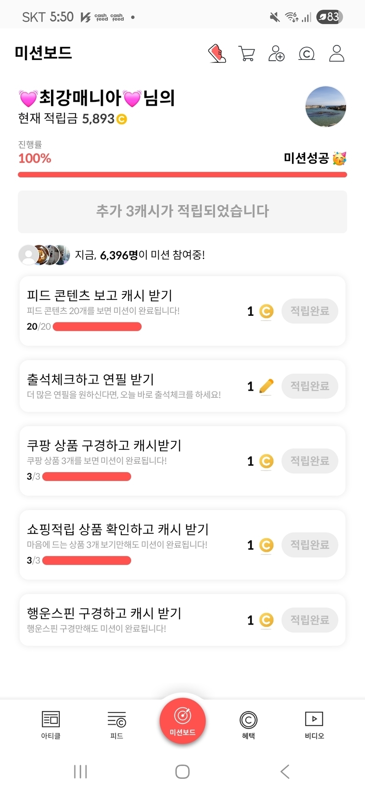Open the cash coin icon in header
The image size is (365, 792).
(307, 54)
